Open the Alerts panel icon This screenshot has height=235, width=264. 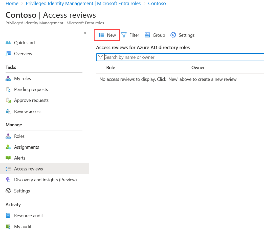pyautogui.click(x=8, y=158)
